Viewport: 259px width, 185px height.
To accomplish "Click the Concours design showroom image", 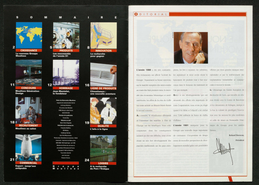I will (29, 72).
